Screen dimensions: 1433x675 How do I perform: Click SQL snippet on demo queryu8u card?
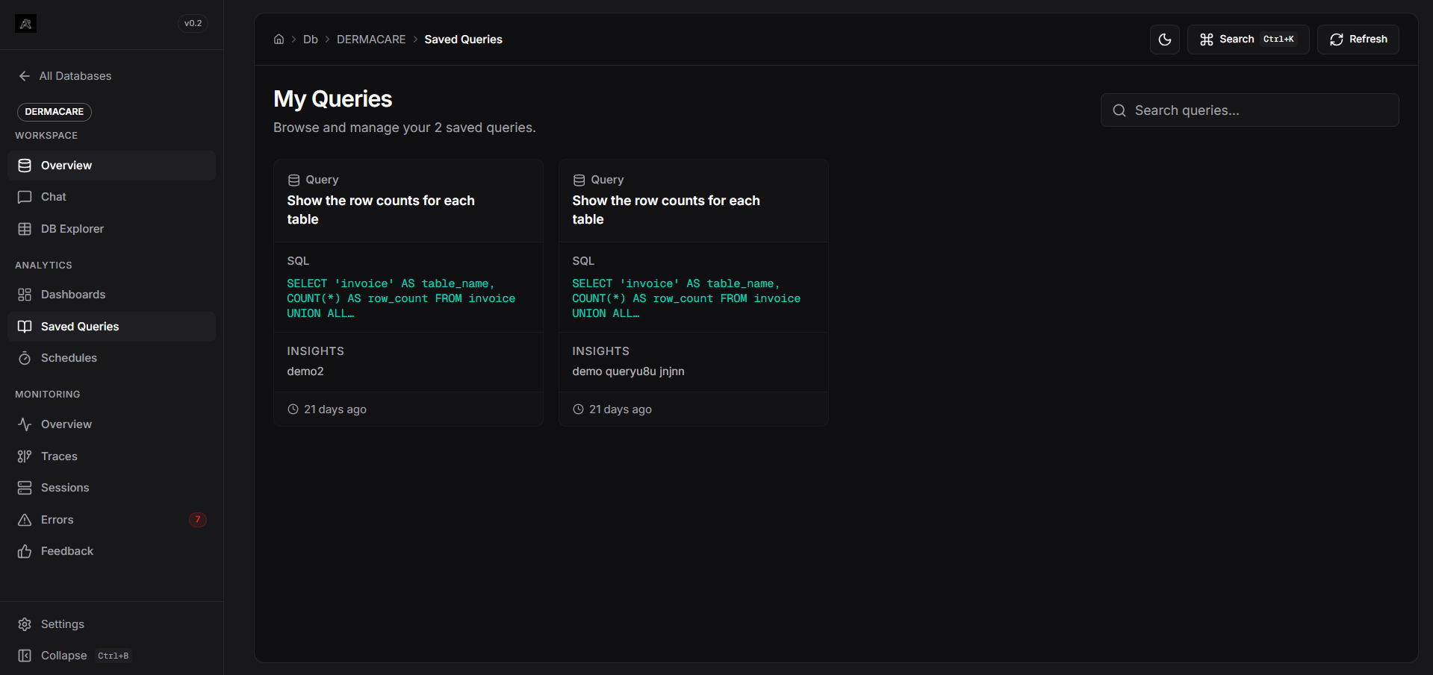[686, 298]
